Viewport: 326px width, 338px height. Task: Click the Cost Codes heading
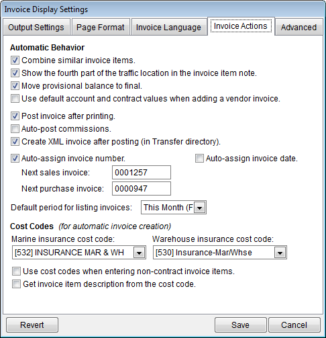pyautogui.click(x=32, y=226)
